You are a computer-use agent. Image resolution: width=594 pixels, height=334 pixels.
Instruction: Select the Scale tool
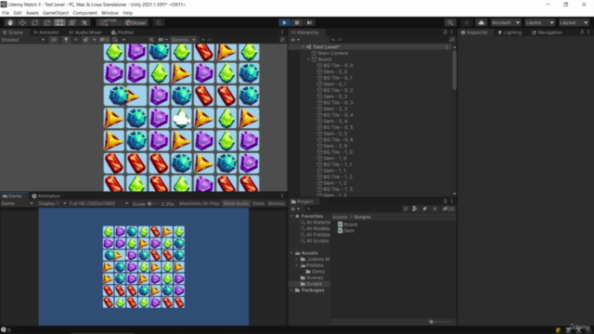click(x=47, y=22)
